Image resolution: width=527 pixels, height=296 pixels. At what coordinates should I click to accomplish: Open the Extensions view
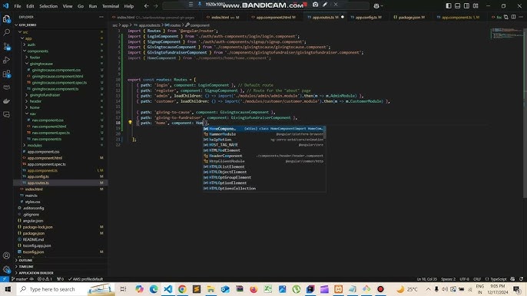click(x=6, y=74)
